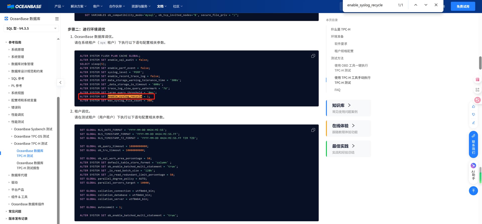Open the contact us floating button
Screen dimensions: 482x224
[x=473, y=144]
